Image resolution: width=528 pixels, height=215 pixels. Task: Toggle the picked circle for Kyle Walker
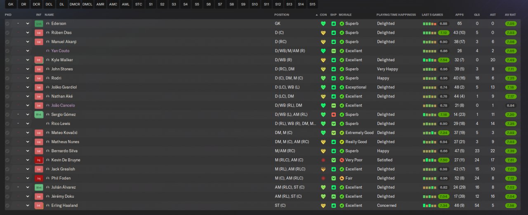tap(7, 60)
